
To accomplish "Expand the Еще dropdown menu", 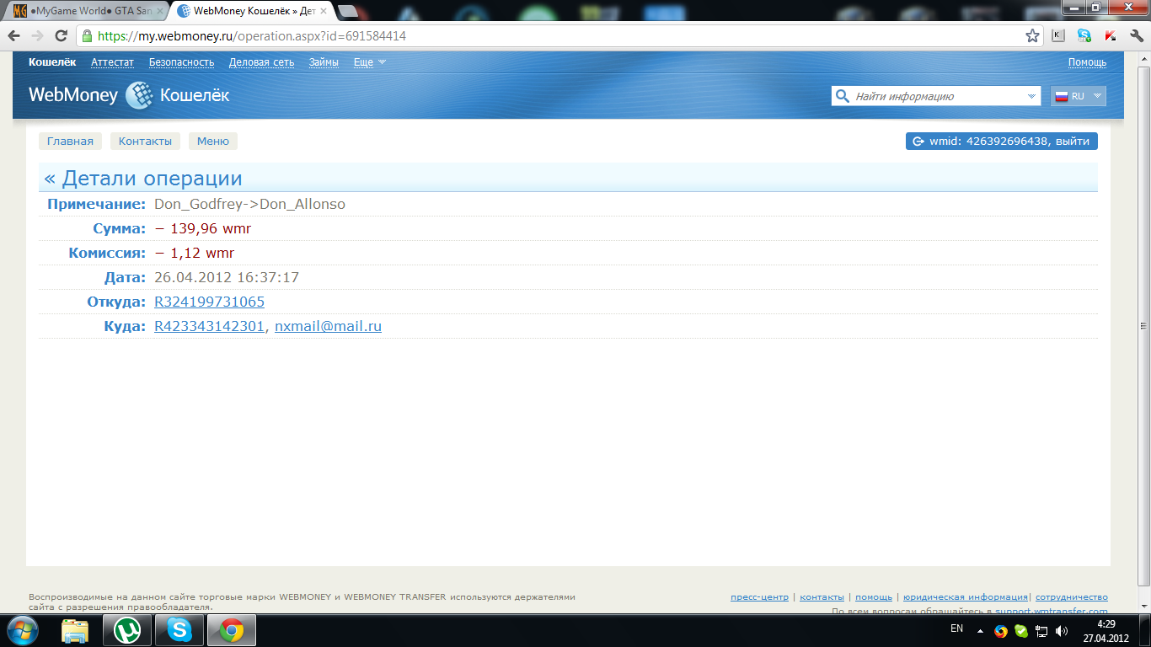I will [x=370, y=61].
